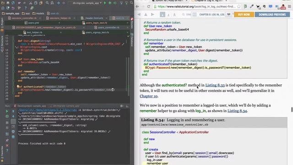Click the Chrome address bar URL
The width and height of the screenshot is (293, 165).
pos(196,6)
